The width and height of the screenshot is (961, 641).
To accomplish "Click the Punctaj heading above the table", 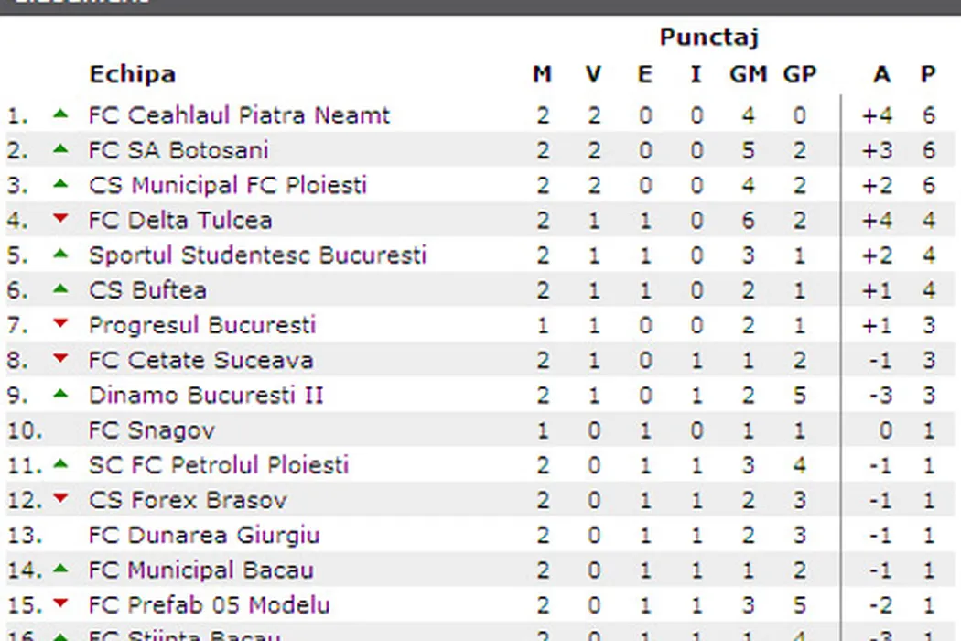I will (708, 38).
